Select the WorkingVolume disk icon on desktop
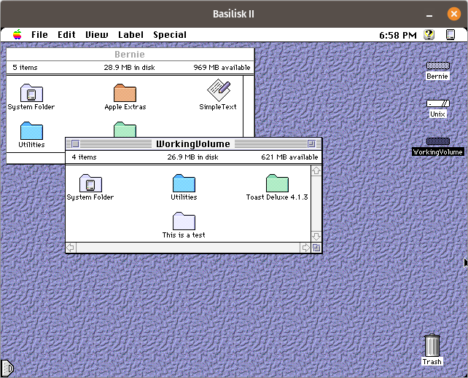 pos(437,141)
